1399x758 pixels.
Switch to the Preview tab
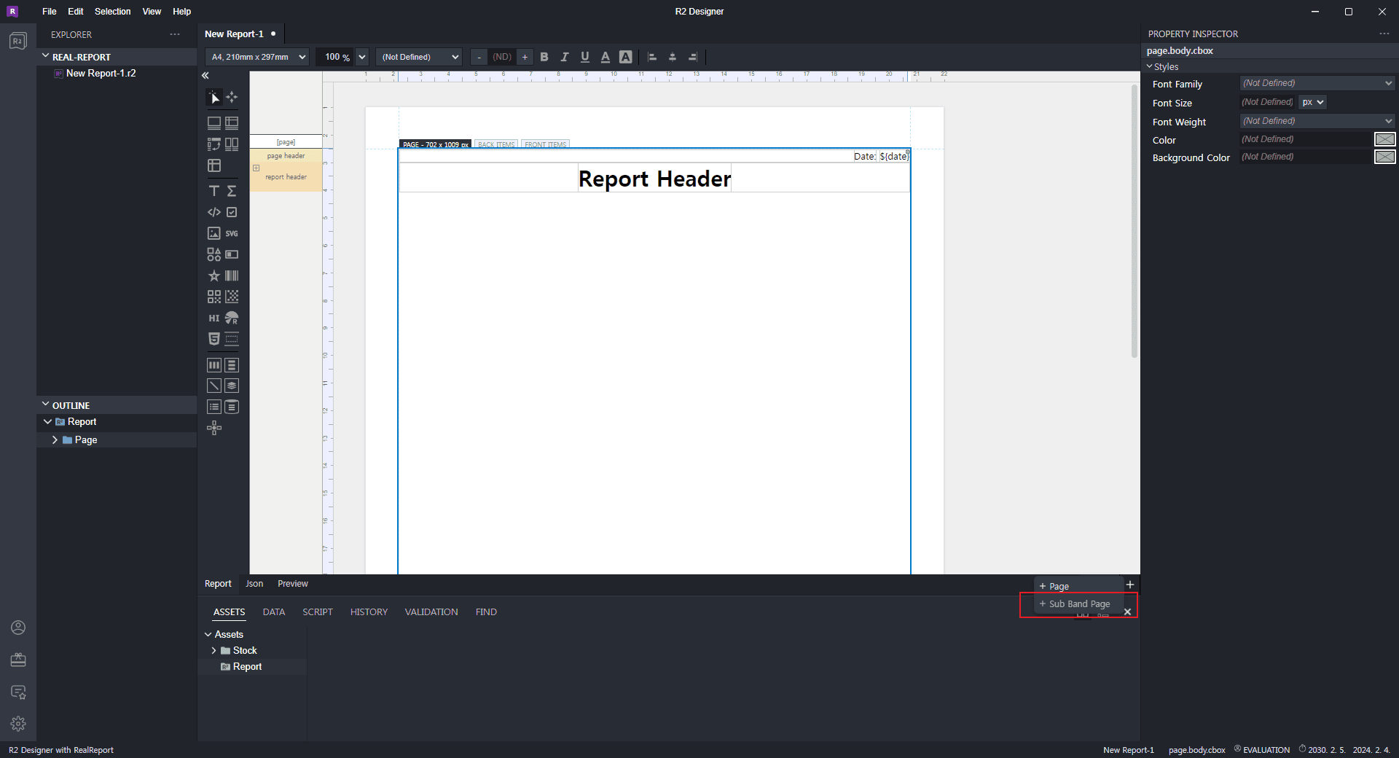point(293,584)
